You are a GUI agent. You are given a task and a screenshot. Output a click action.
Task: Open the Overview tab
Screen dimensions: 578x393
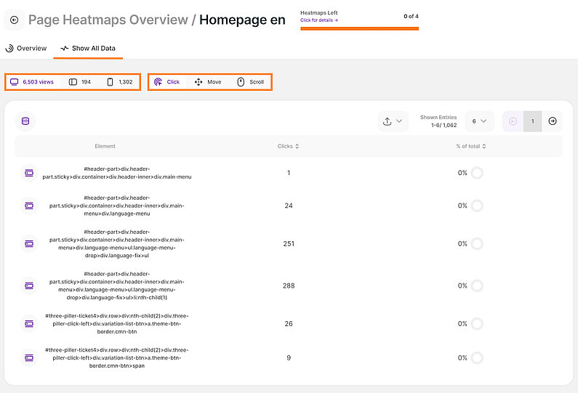pos(26,49)
